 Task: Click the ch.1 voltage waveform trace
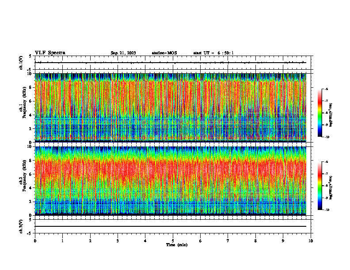[x=171, y=63]
